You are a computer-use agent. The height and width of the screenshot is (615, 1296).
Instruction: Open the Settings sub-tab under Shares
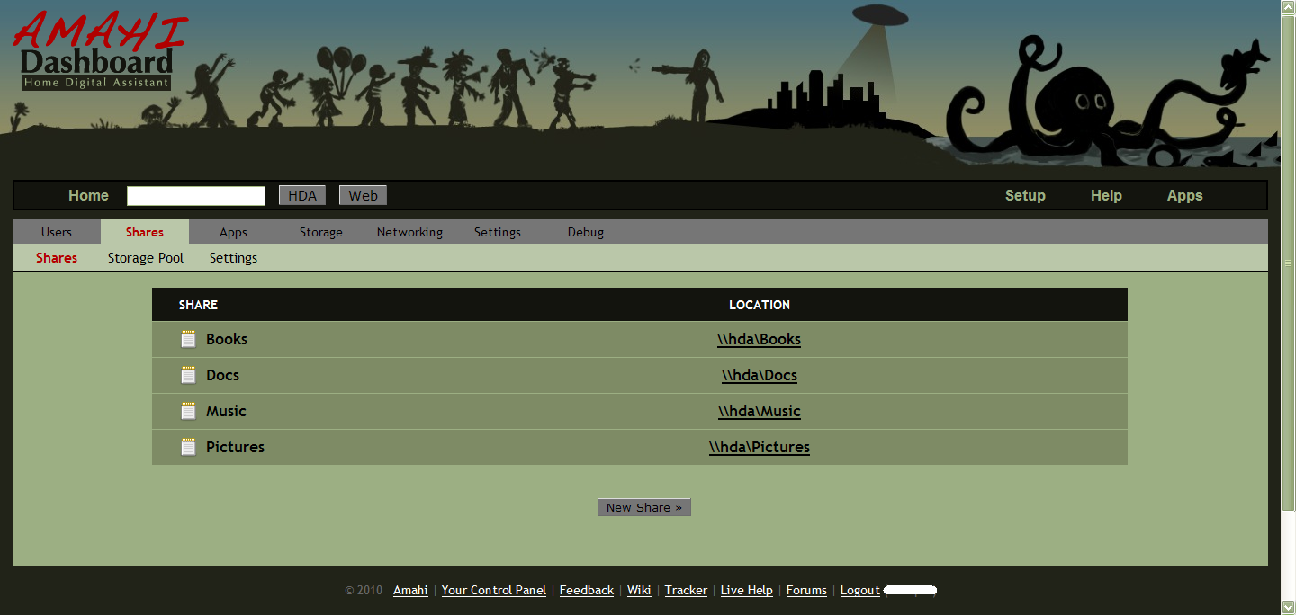(x=233, y=258)
